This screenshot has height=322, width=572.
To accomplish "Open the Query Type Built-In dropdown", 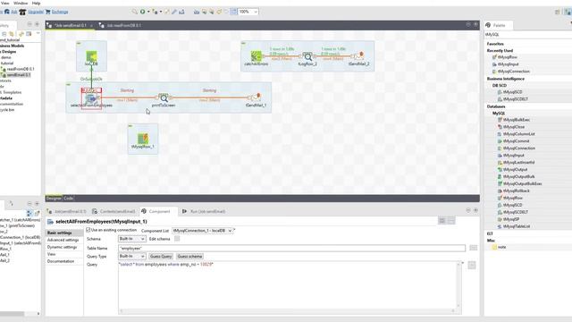I will (143, 257).
